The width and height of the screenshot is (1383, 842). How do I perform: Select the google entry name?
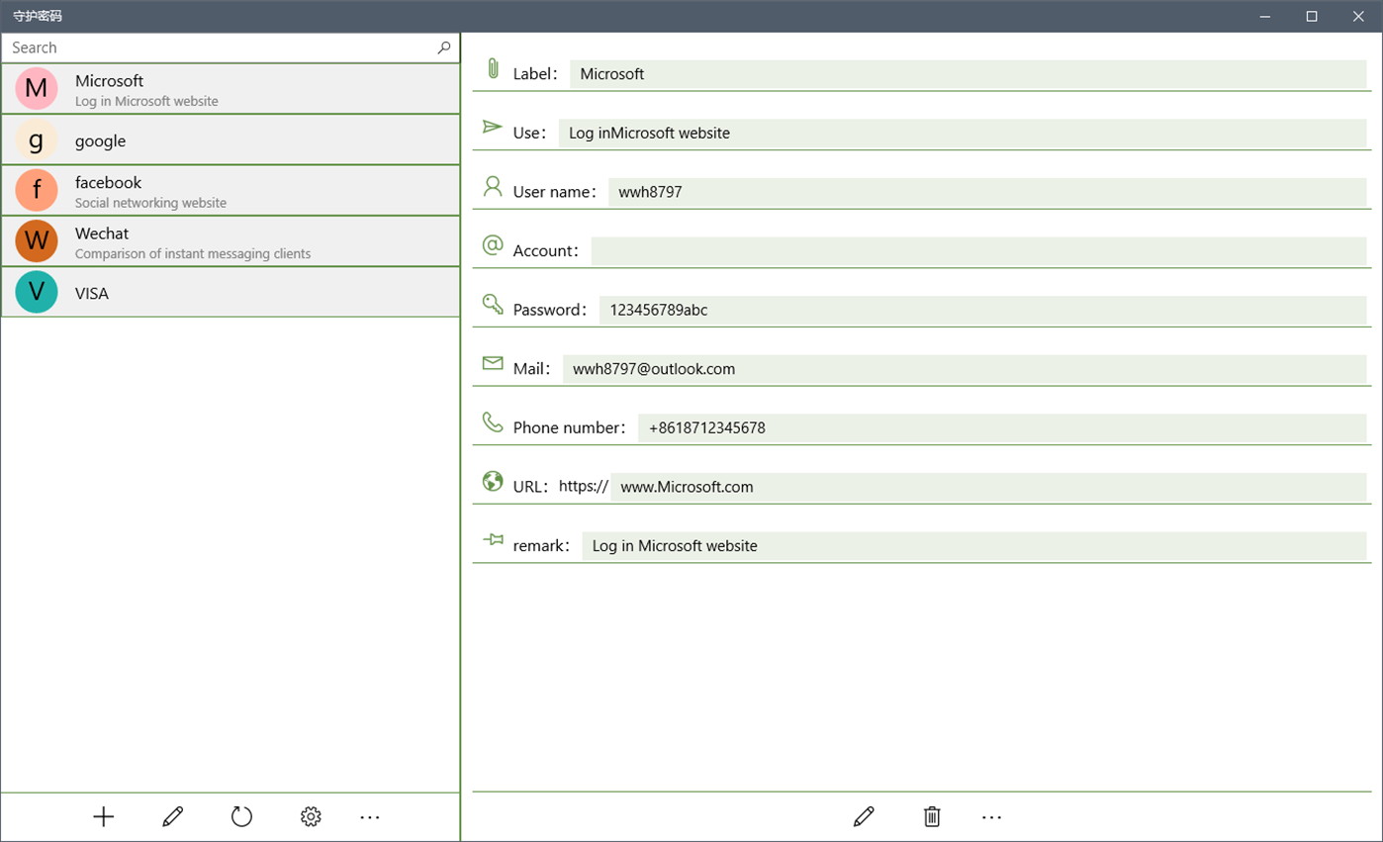point(101,141)
